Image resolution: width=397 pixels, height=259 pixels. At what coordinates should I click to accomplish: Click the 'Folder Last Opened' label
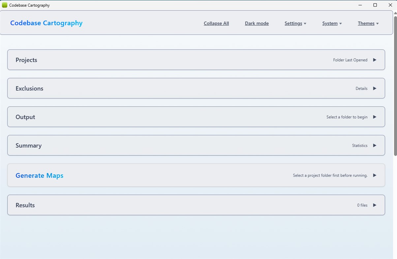[350, 60]
